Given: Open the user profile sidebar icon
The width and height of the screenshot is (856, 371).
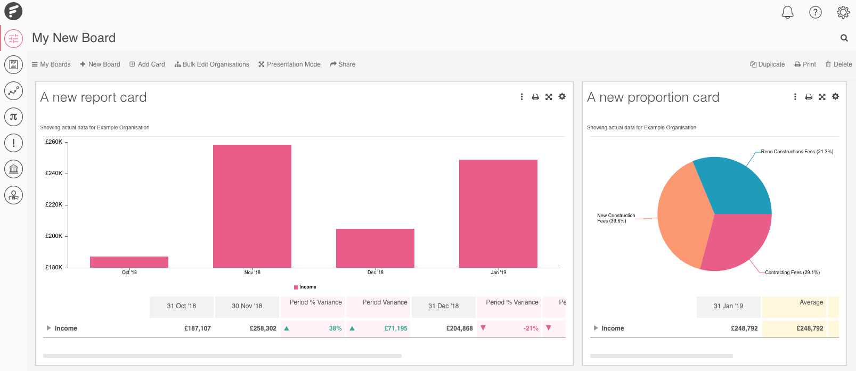Looking at the screenshot, I should (x=13, y=195).
